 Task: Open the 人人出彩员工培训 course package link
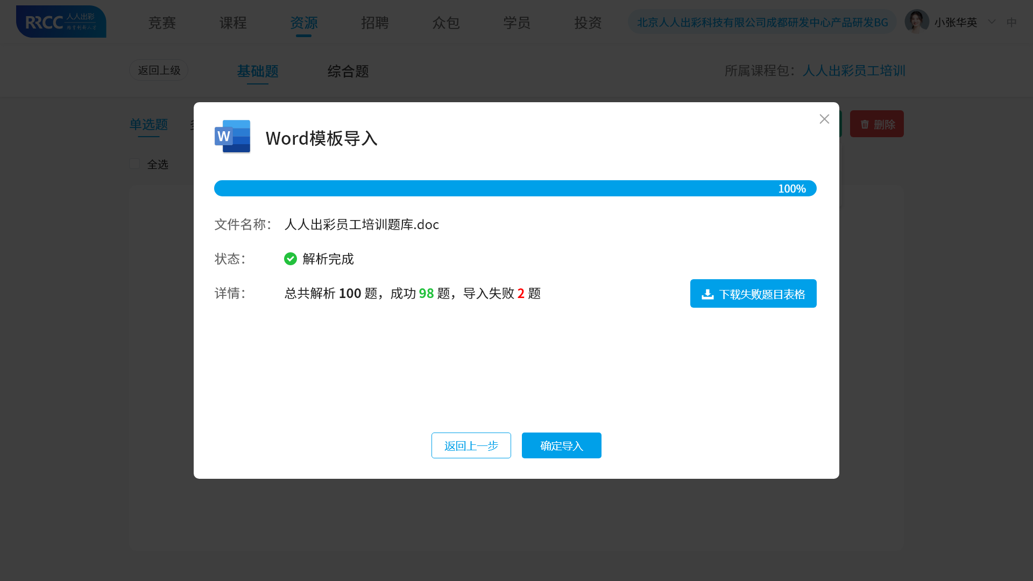[854, 70]
